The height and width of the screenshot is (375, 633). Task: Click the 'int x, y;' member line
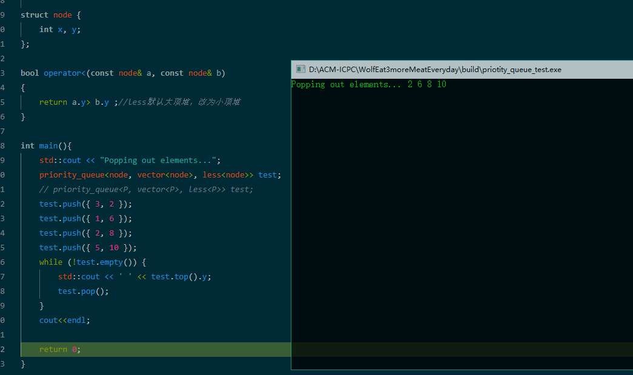60,30
